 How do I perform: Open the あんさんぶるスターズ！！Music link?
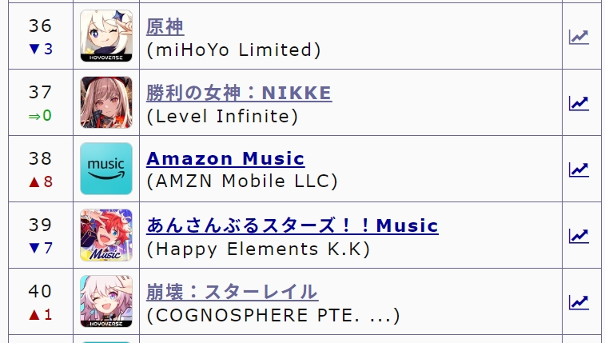pyautogui.click(x=293, y=225)
